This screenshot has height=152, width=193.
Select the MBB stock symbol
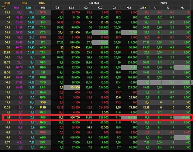[x=43, y=78]
